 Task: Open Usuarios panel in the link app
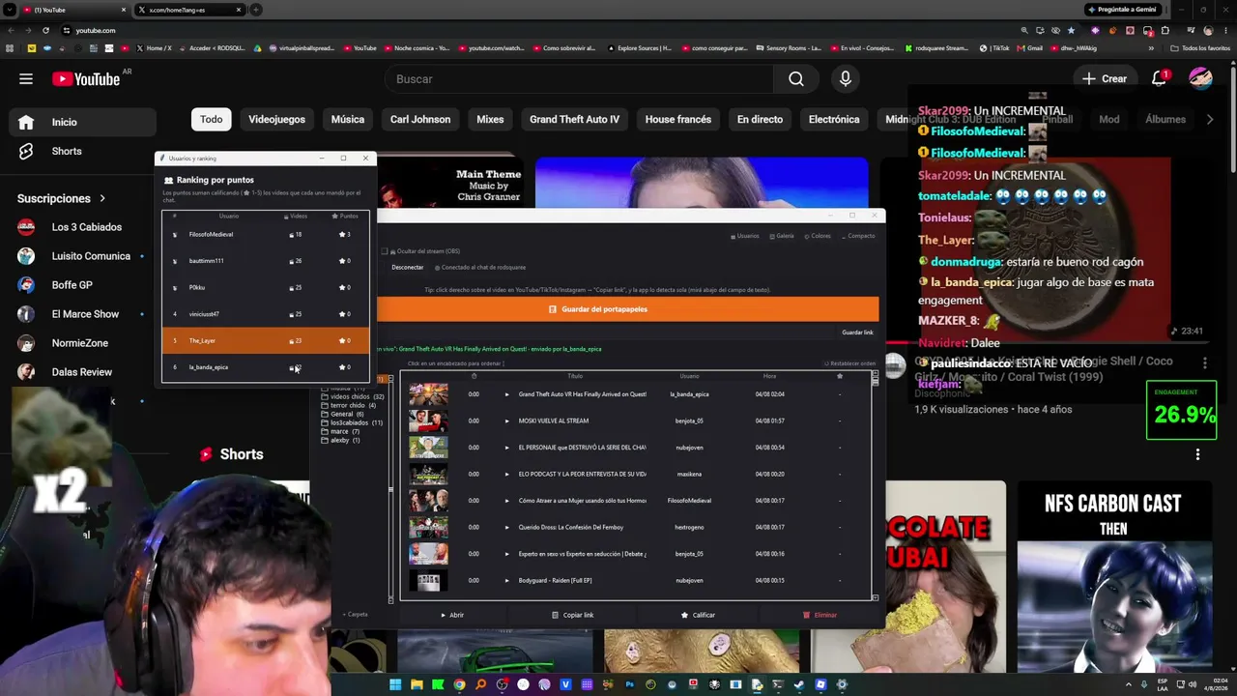click(744, 236)
